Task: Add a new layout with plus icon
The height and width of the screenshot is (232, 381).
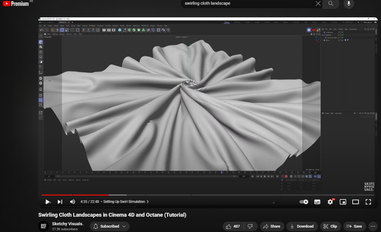Action: click(x=358, y=22)
